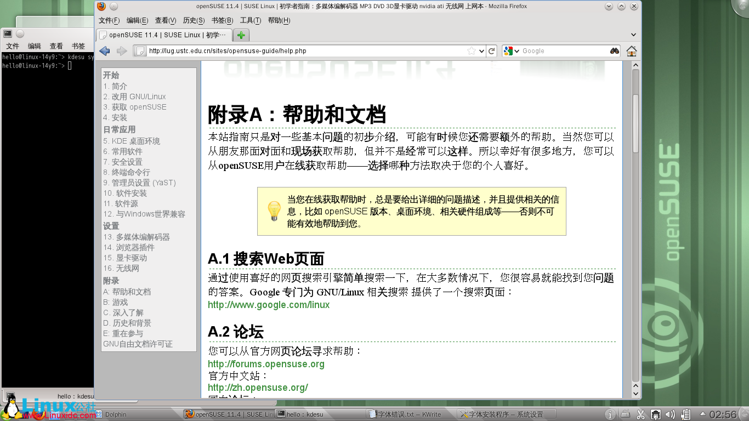Image resolution: width=749 pixels, height=421 pixels.
Task: Open the printer tray icon
Action: (626, 414)
